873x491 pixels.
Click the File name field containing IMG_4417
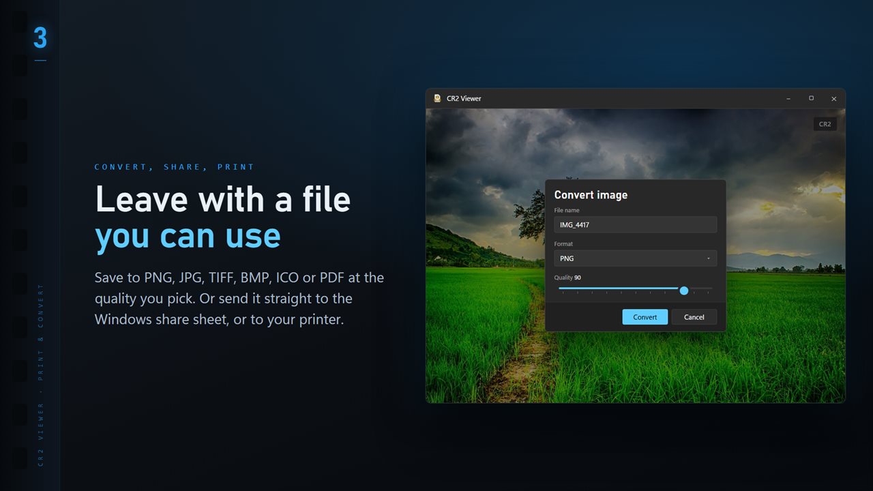click(635, 225)
